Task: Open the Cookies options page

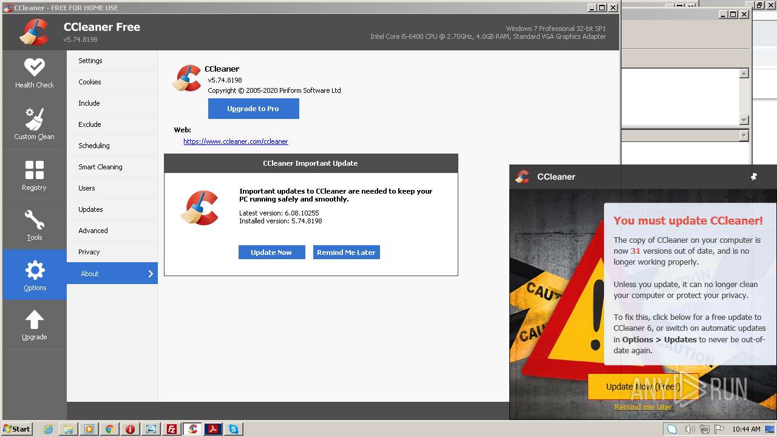Action: pyautogui.click(x=112, y=82)
